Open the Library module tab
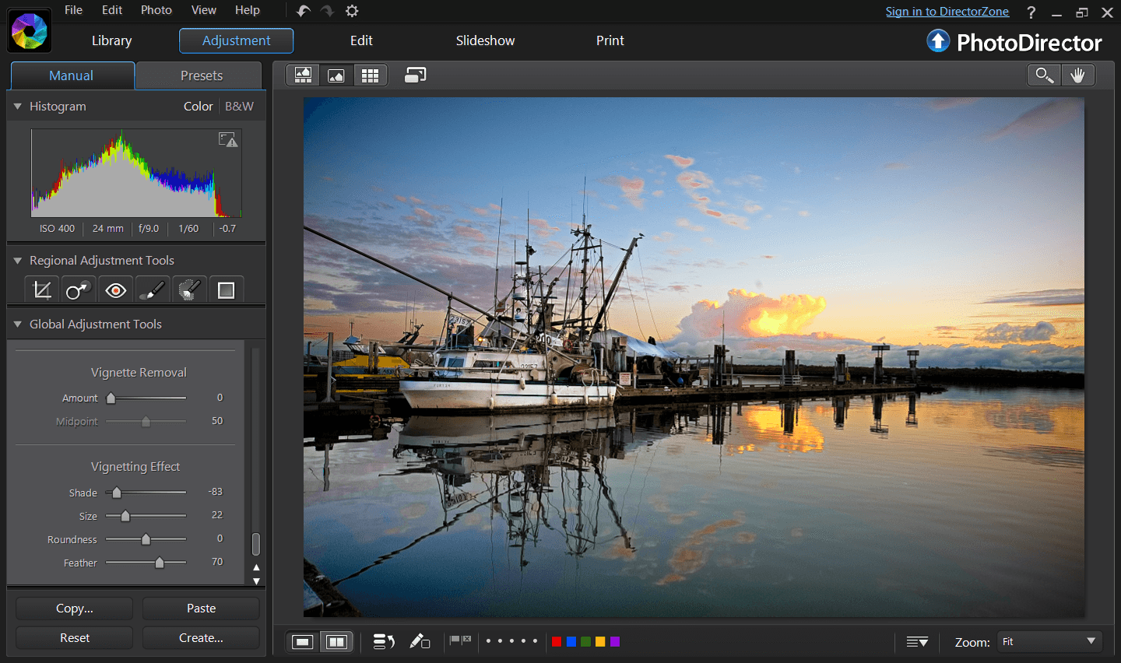Screen dimensions: 1121x663 coord(111,40)
